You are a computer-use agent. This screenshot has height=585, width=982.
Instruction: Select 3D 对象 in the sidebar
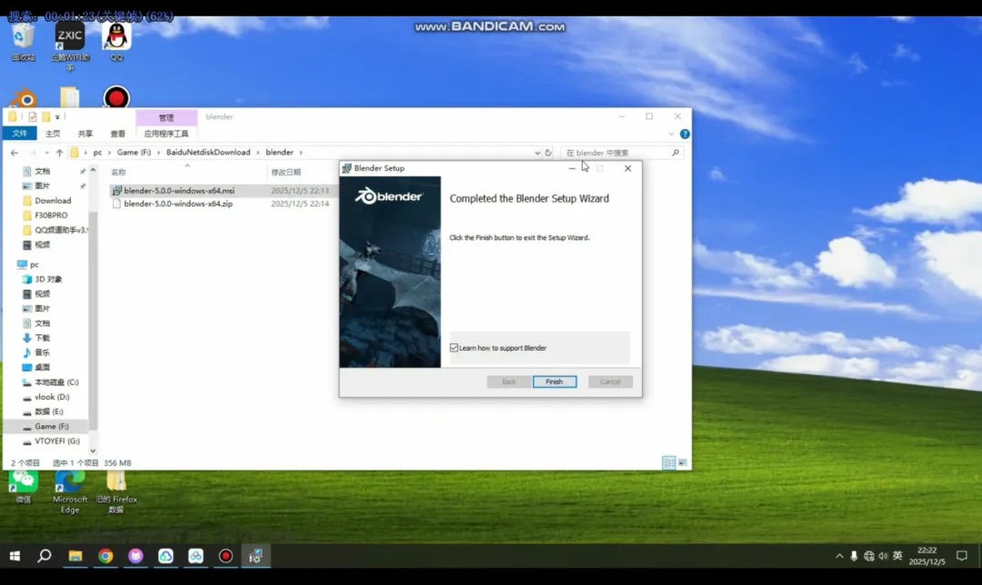pyautogui.click(x=48, y=279)
